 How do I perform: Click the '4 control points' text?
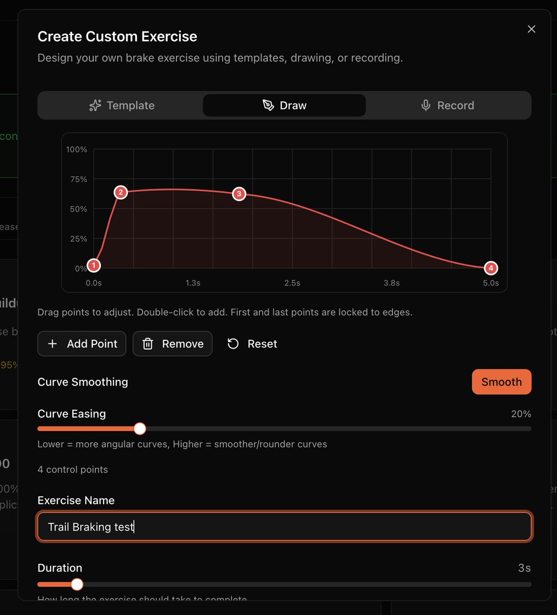(73, 469)
